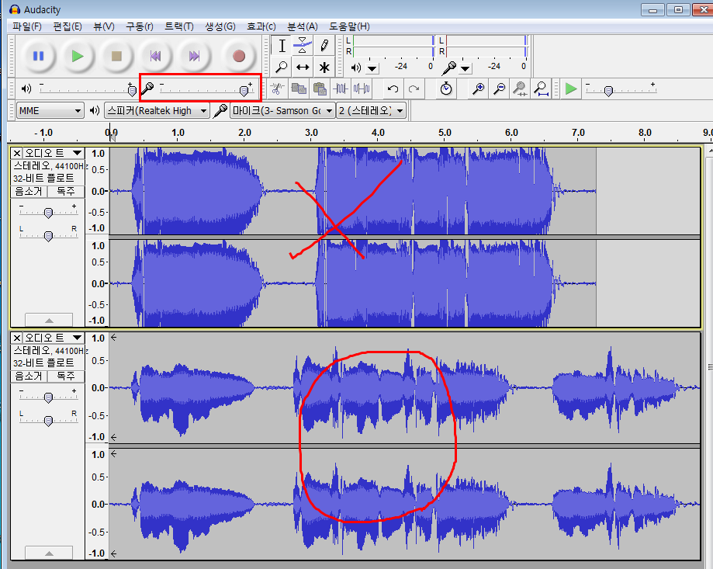The width and height of the screenshot is (713, 569).
Task: Click the Stop transport button
Action: (116, 56)
